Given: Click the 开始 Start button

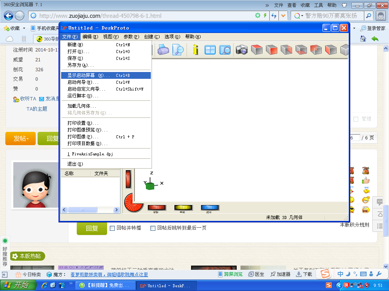Looking at the screenshot, I should (18, 285).
